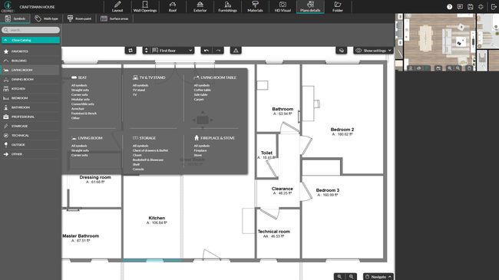
Task: Switch to the Symbols tab
Action: [15, 18]
